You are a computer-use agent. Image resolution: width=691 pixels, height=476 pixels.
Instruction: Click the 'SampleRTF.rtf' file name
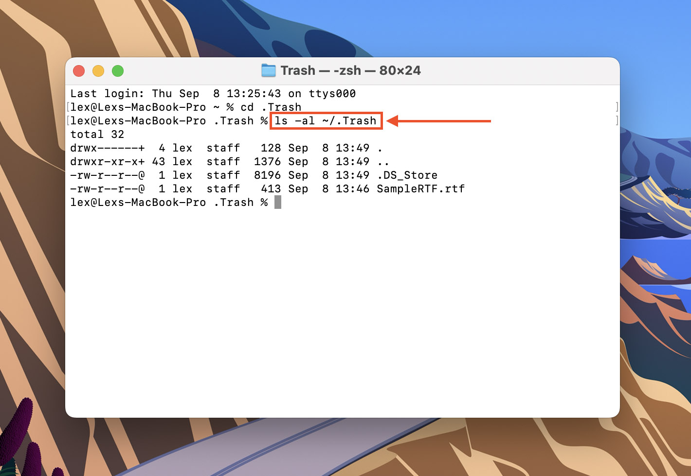pyautogui.click(x=421, y=188)
